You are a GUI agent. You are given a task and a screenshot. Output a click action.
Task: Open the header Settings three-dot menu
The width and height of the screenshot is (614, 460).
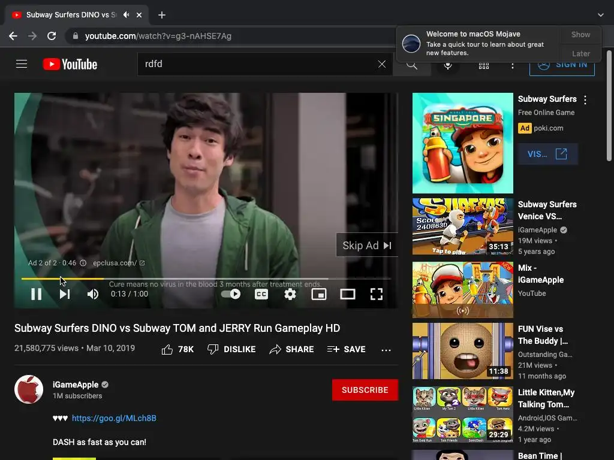click(x=512, y=66)
